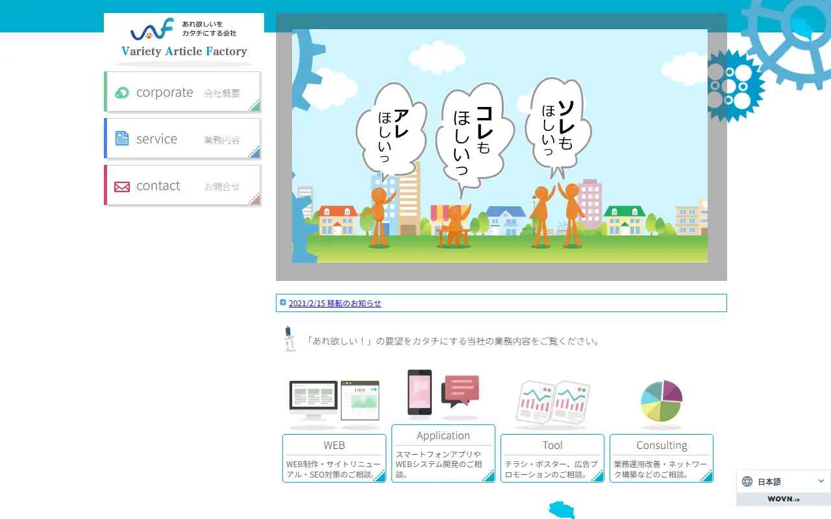Click the globe icon in the language selector
The width and height of the screenshot is (831, 519).
(747, 481)
